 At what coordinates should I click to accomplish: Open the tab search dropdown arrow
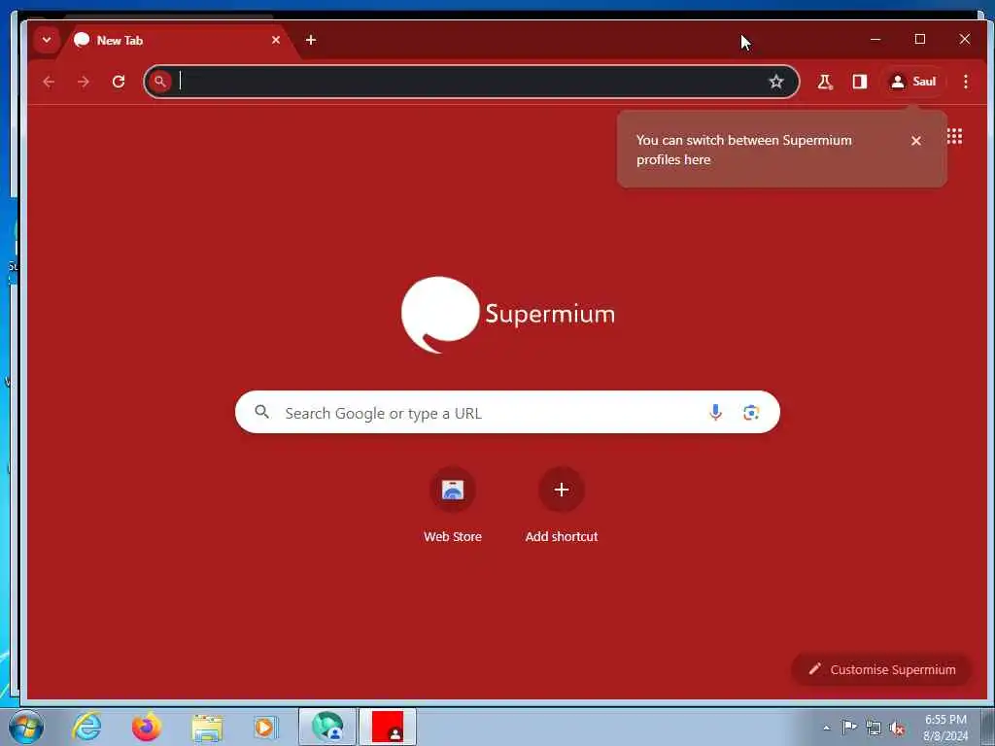47,40
